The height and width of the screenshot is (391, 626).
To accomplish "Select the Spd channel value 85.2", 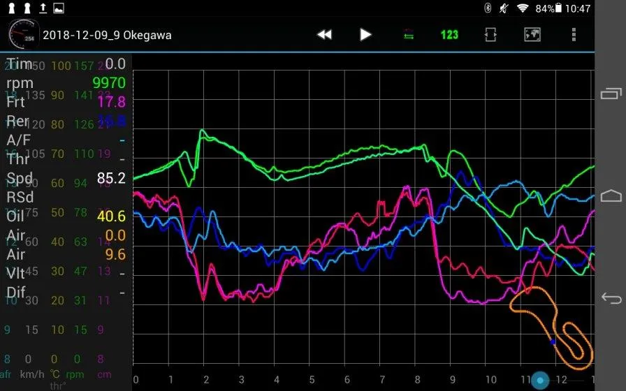I will (x=111, y=178).
